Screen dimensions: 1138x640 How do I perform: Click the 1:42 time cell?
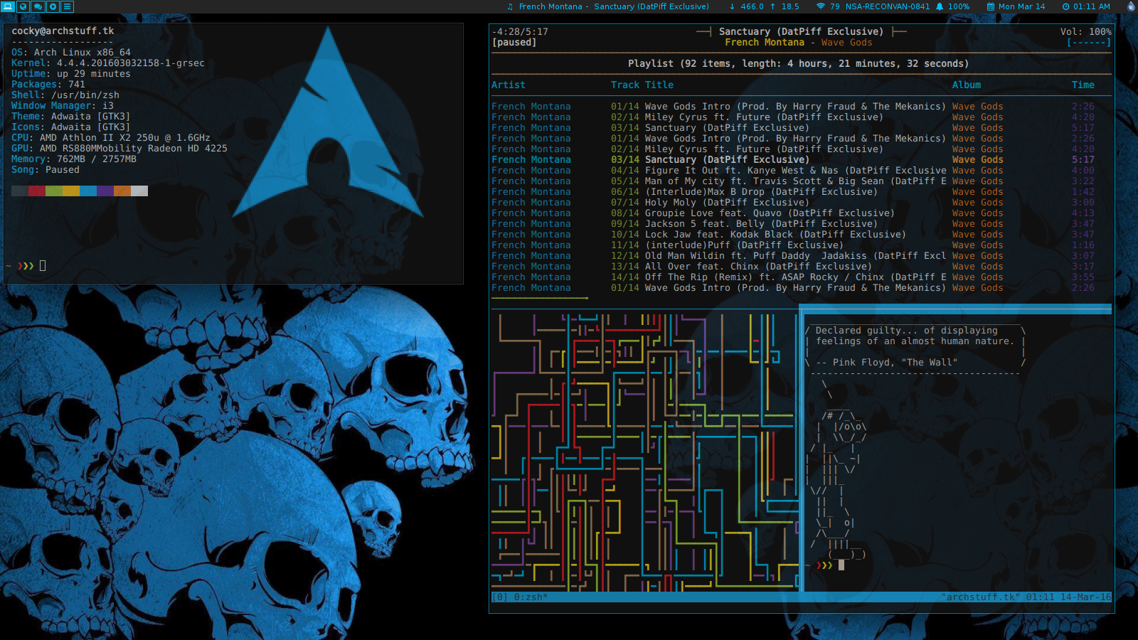pyautogui.click(x=1083, y=192)
